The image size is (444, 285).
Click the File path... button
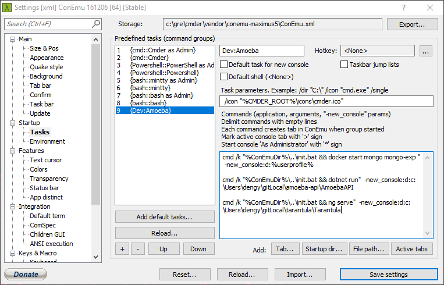pyautogui.click(x=369, y=249)
